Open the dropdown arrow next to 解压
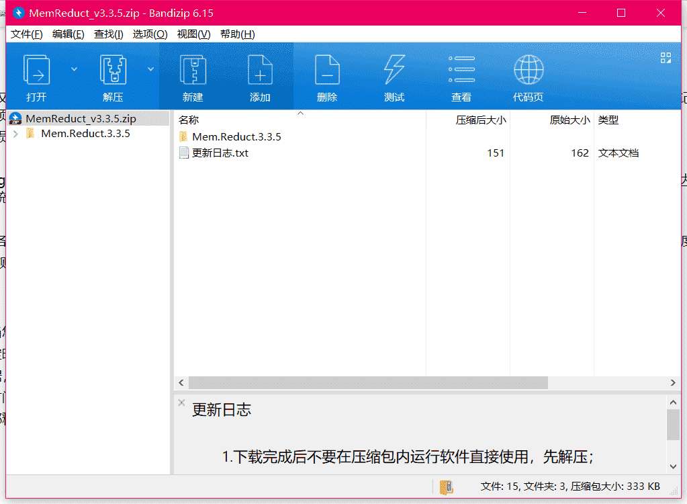This screenshot has width=687, height=504. [x=150, y=69]
